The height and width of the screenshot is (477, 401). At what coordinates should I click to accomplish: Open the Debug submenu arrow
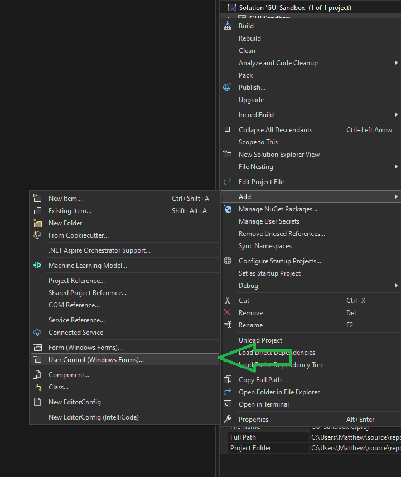tap(397, 285)
